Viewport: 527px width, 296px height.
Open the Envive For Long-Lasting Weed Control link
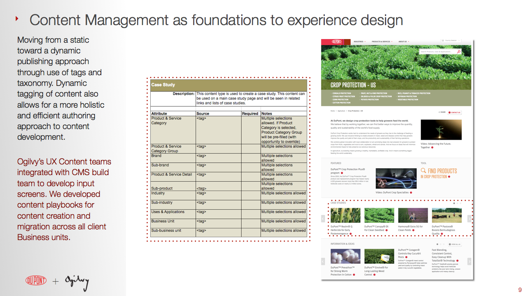376,271
